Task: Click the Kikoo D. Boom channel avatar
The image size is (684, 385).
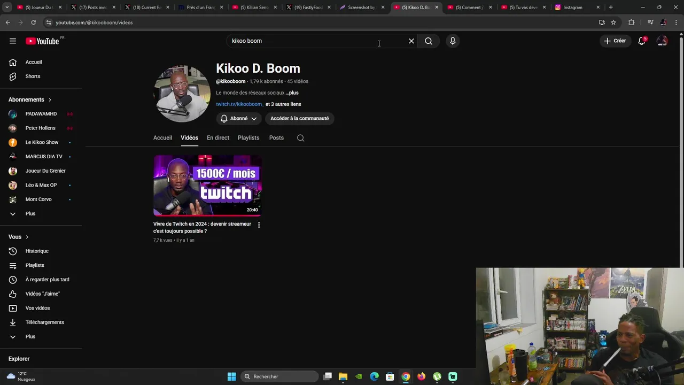Action: click(x=182, y=94)
